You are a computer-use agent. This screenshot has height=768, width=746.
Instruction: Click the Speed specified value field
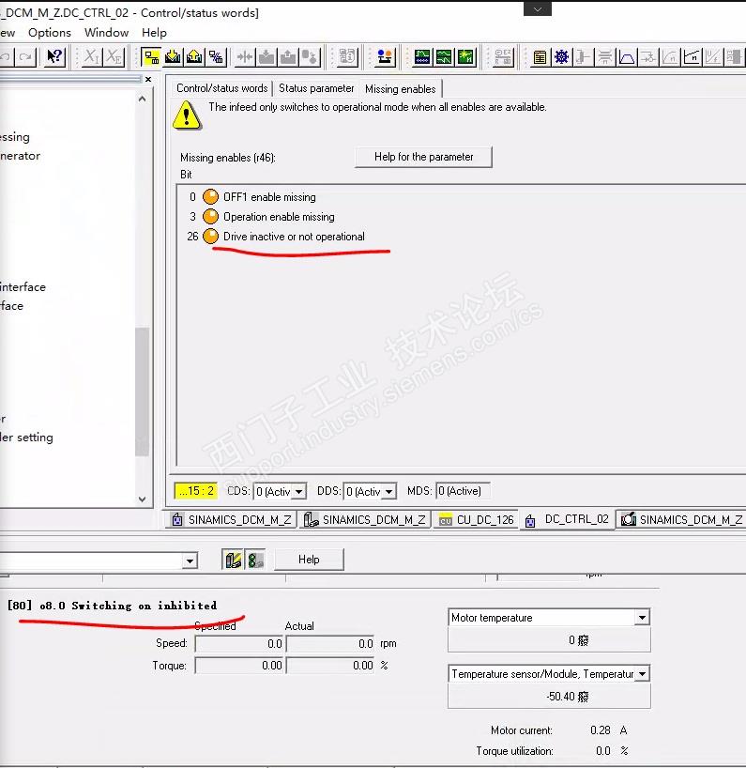click(239, 643)
